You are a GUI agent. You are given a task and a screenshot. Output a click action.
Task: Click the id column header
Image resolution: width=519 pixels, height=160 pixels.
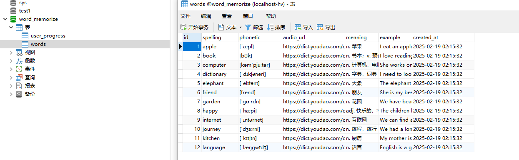tap(192, 37)
